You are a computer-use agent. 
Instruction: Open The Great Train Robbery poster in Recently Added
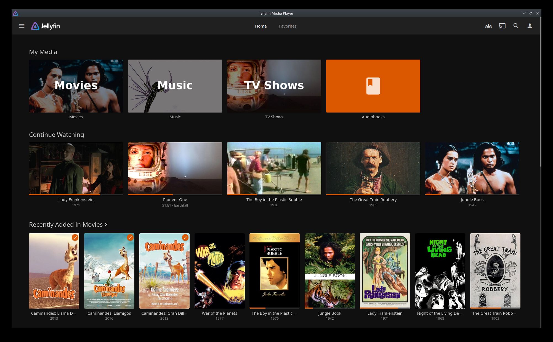click(x=495, y=271)
